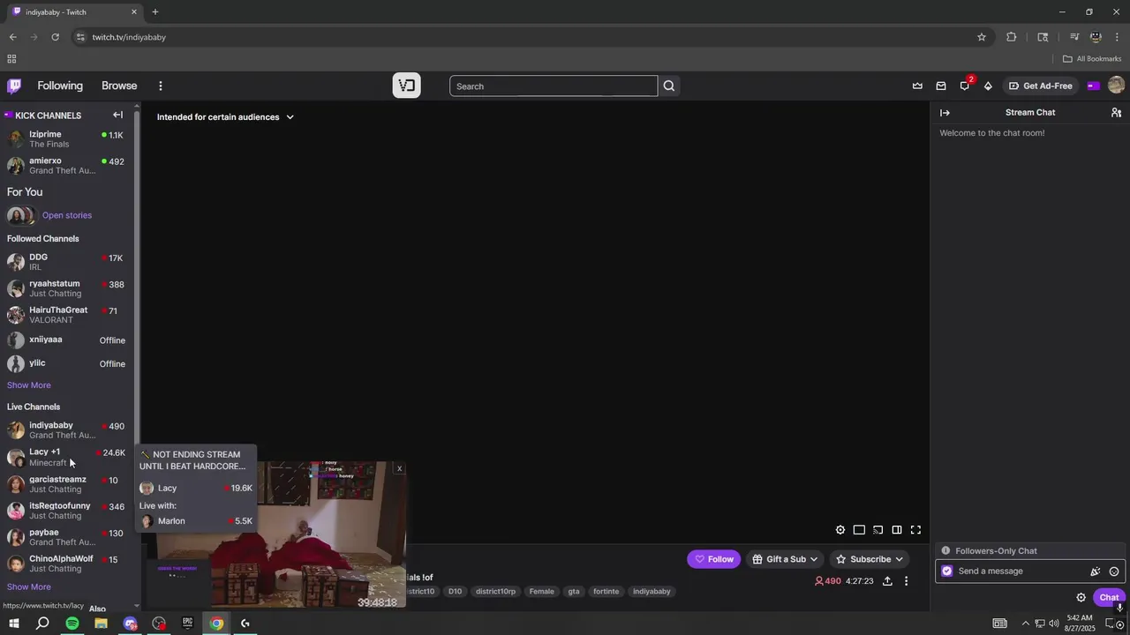The image size is (1130, 635).
Task: Open Epic Games Launcher from taskbar
Action: coord(187,624)
